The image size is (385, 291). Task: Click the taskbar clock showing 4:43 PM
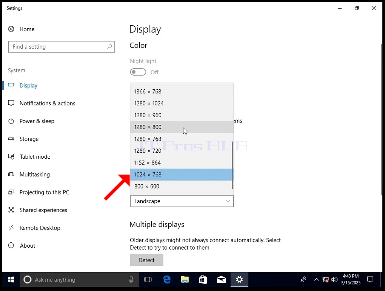[x=351, y=279]
